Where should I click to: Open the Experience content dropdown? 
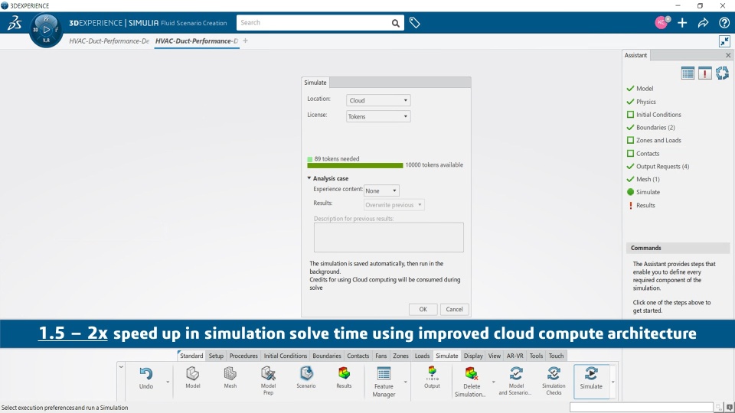381,190
